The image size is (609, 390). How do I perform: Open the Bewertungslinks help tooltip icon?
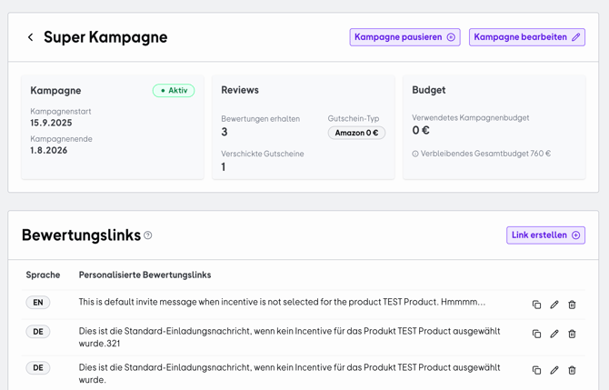pyautogui.click(x=148, y=235)
